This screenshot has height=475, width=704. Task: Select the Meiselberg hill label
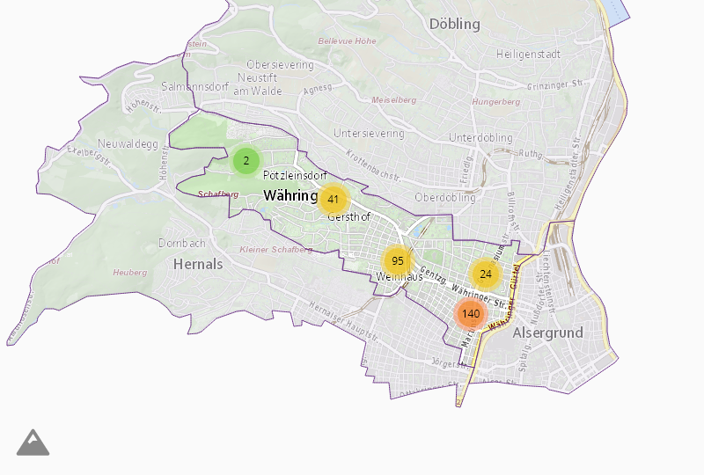(393, 100)
